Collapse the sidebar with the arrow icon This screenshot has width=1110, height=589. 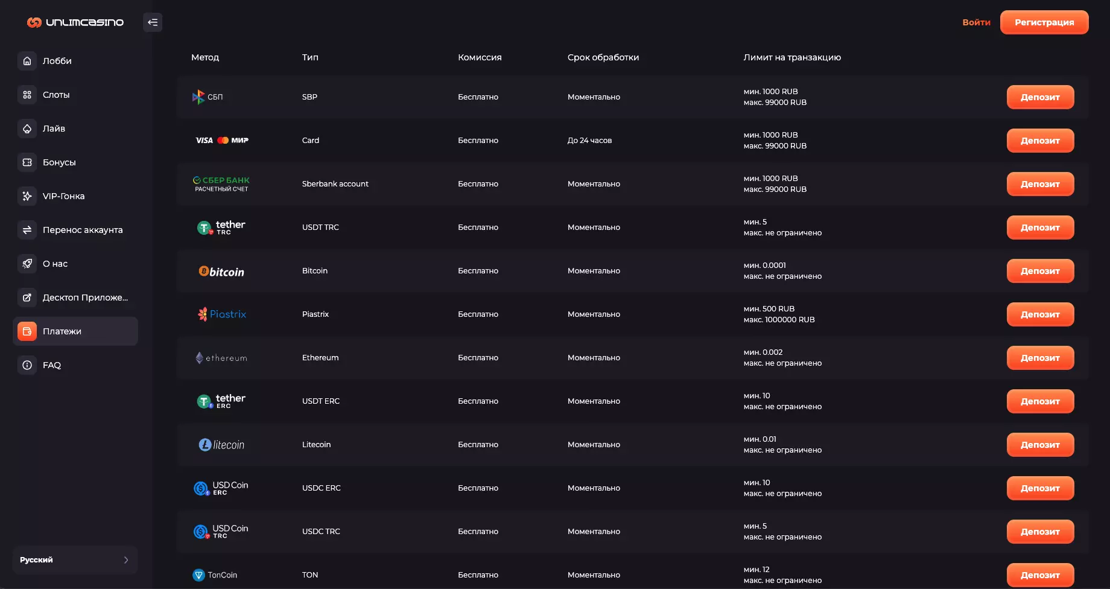[x=153, y=22]
